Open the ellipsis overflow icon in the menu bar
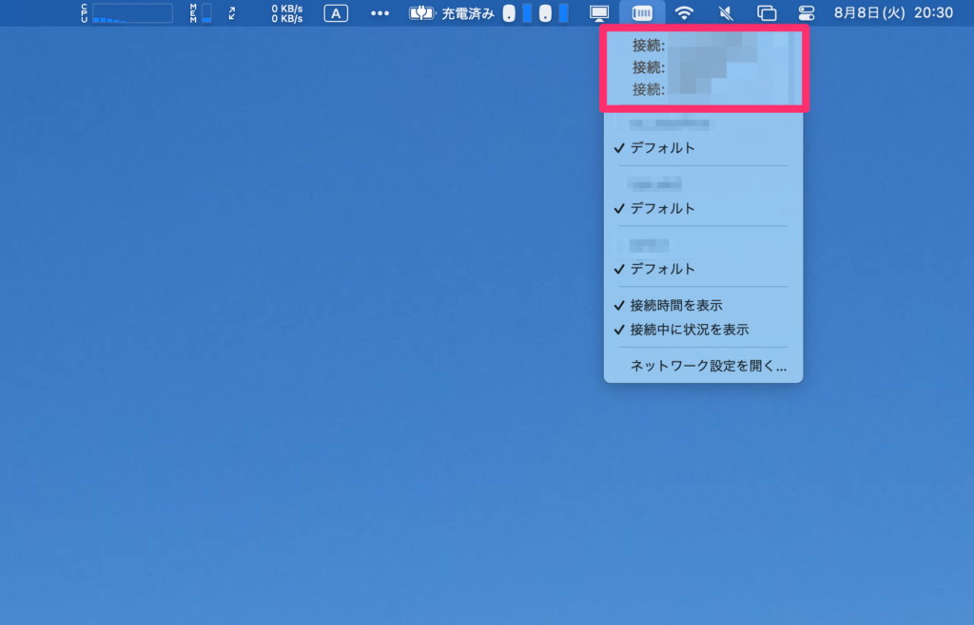Viewport: 974px width, 625px height. (x=380, y=13)
